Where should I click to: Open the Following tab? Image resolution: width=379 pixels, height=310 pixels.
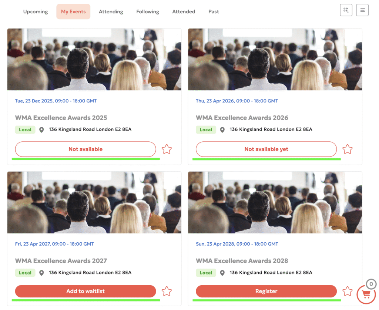coord(148,11)
